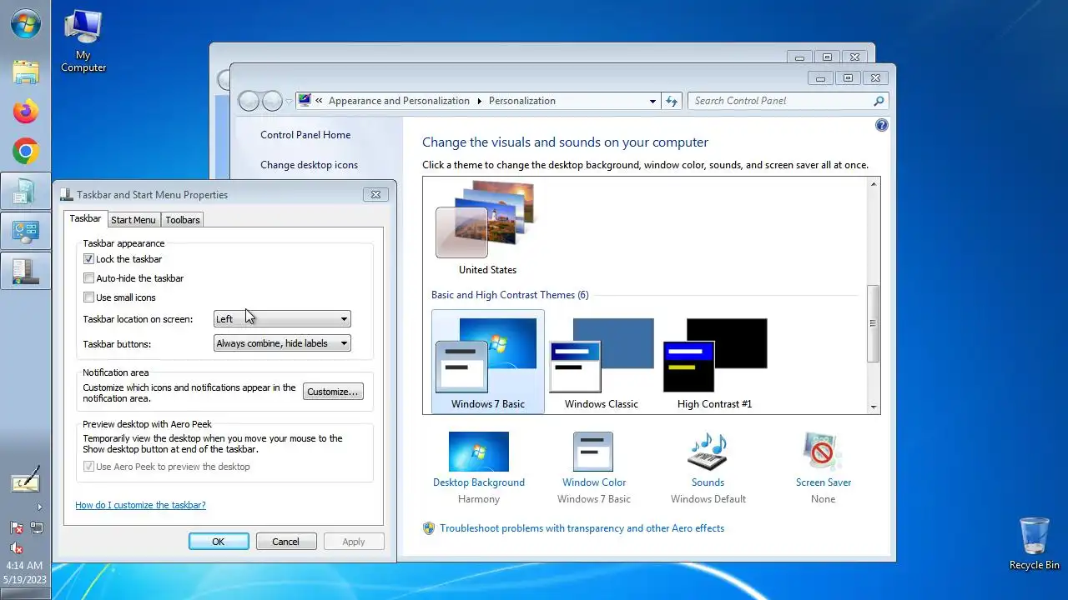Open the Recycle Bin desktop icon
The height and width of the screenshot is (600, 1068).
point(1035,543)
